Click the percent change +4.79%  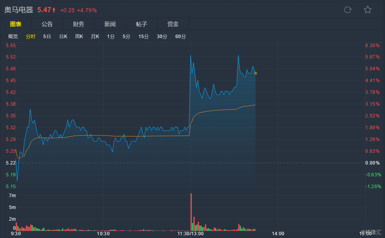(x=87, y=10)
